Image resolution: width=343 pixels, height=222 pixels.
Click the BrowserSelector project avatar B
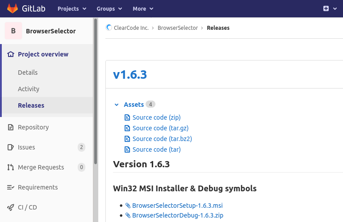click(x=13, y=31)
